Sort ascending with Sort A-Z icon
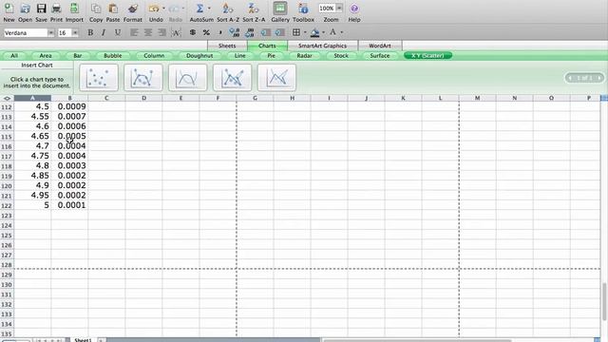This screenshot has height=342, width=608. pyautogui.click(x=228, y=9)
